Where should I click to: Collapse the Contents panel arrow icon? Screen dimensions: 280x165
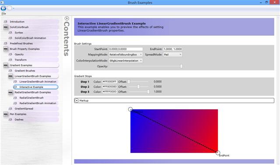[x=67, y=18]
